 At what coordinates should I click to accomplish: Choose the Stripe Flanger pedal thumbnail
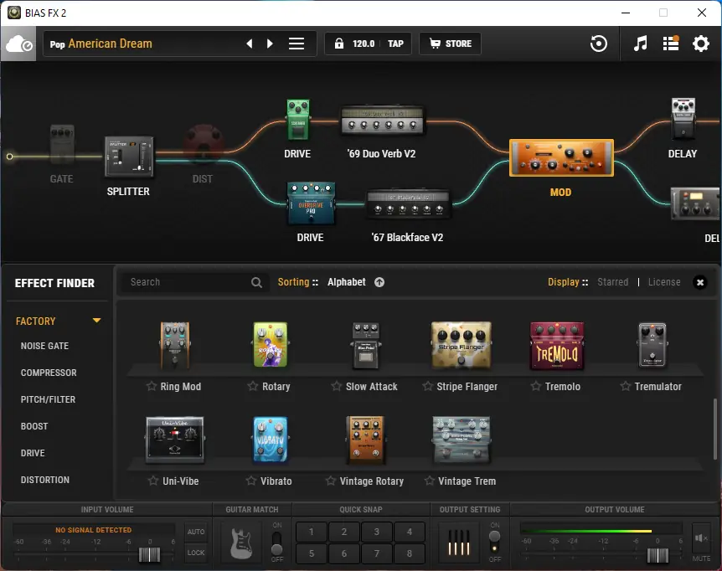(462, 345)
